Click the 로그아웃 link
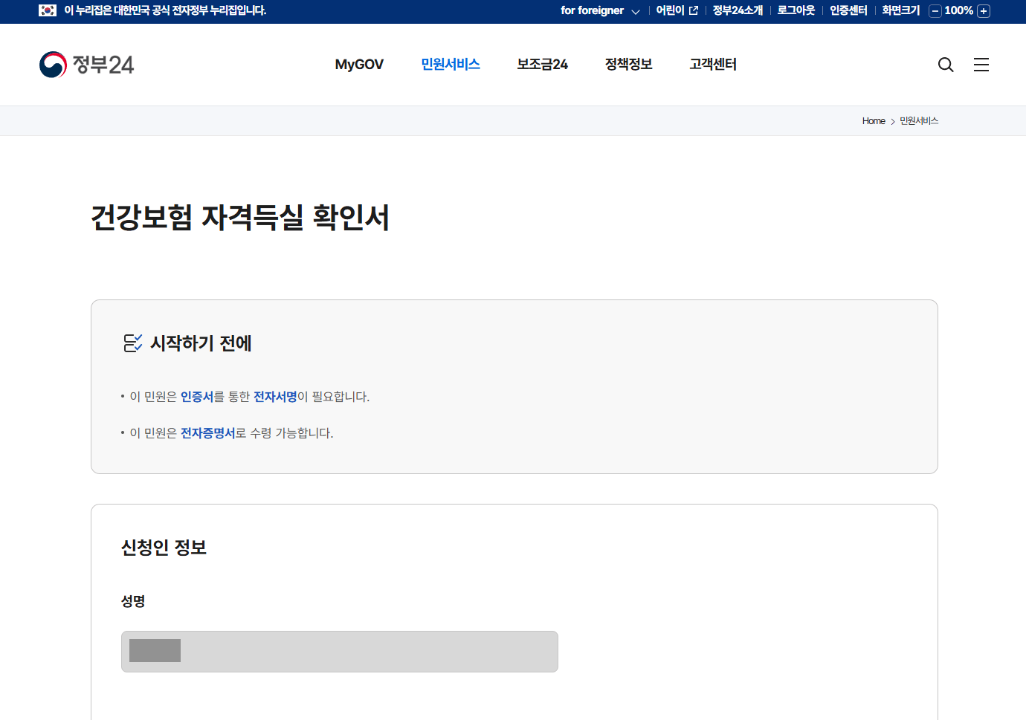The width and height of the screenshot is (1026, 720). point(796,10)
